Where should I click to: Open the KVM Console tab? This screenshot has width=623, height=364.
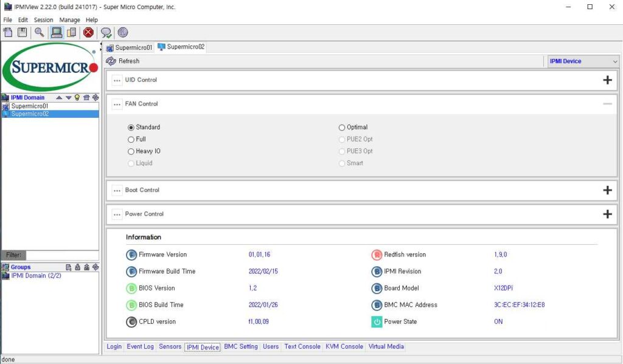[x=344, y=346]
